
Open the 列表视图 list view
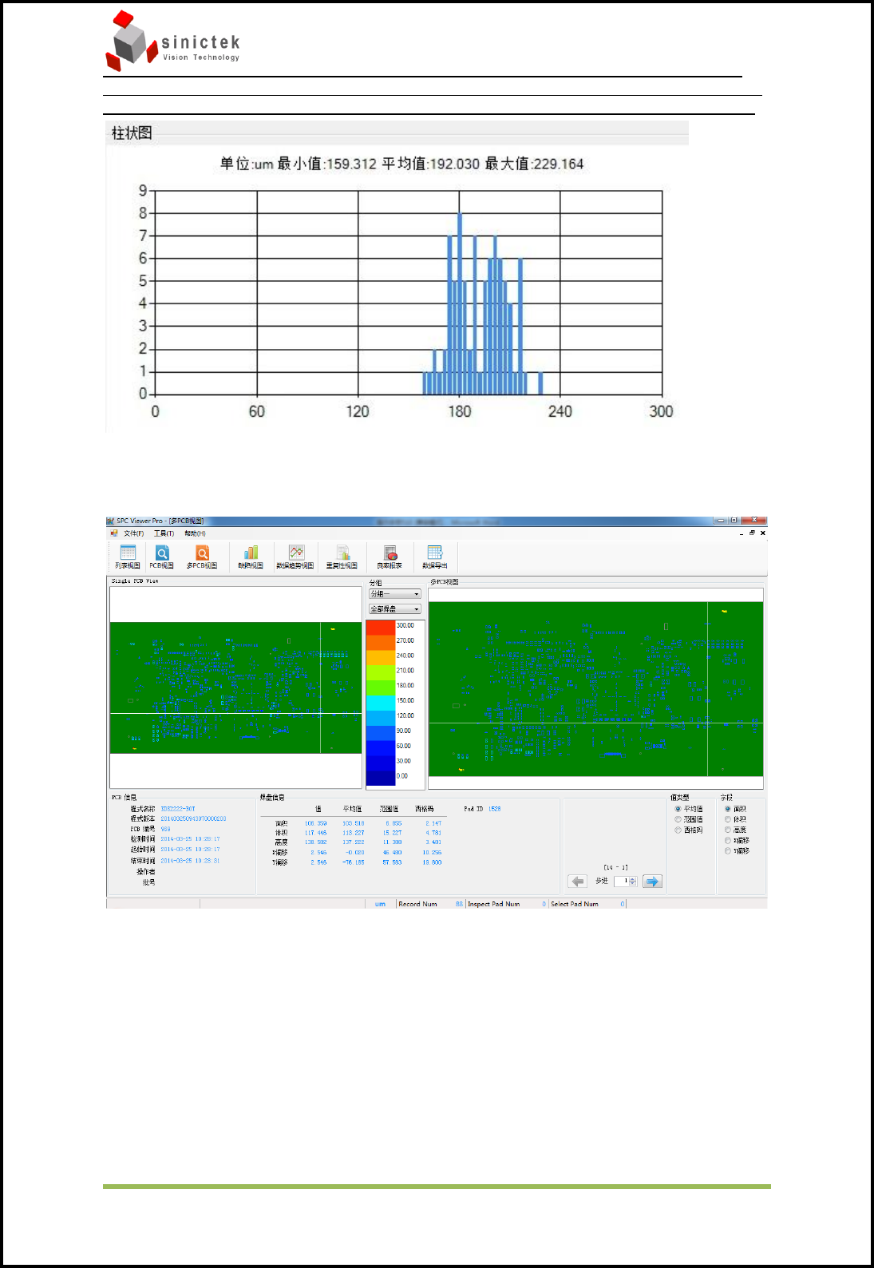[128, 557]
